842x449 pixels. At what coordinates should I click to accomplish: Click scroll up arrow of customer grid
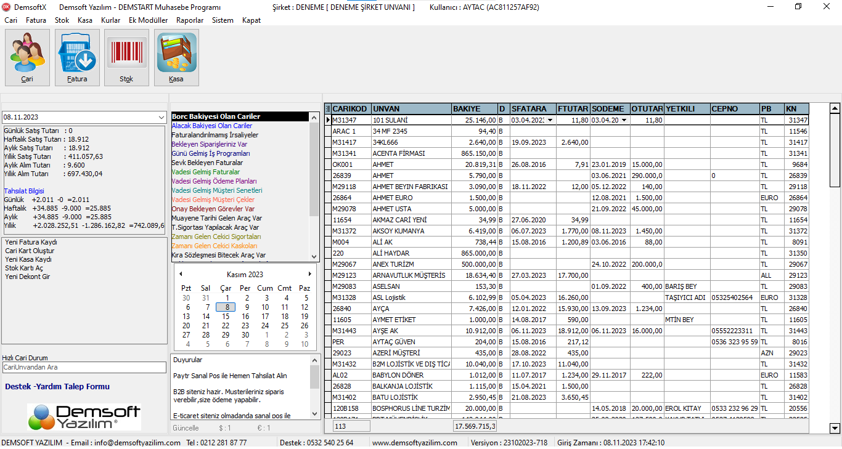tap(835, 108)
